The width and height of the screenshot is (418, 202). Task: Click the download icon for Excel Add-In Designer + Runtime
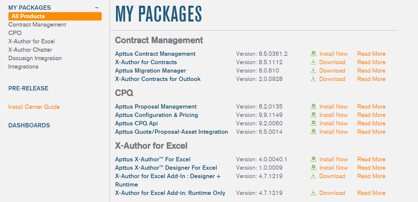click(313, 176)
